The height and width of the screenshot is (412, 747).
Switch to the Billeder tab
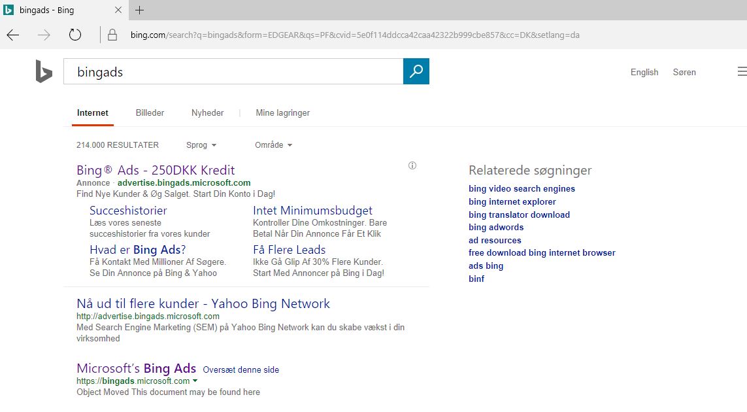(150, 113)
